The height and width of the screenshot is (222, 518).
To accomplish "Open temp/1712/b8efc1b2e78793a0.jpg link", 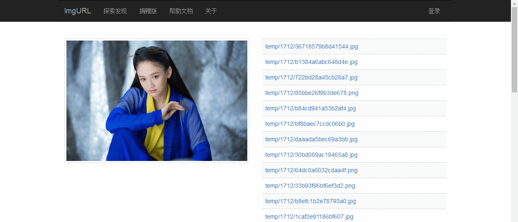I will coord(310,201).
